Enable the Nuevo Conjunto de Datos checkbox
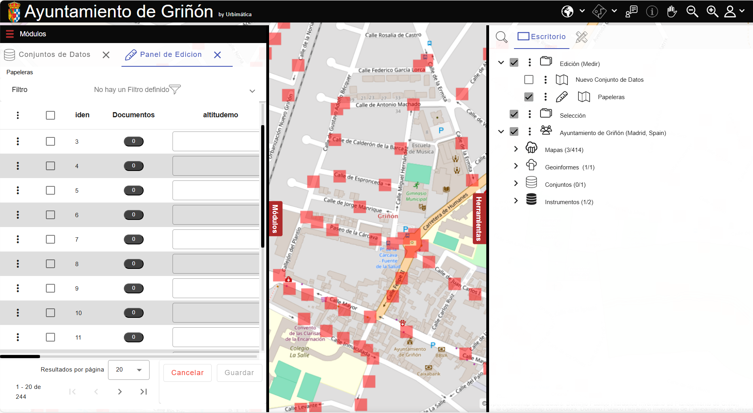Screen dimensions: 753x413 click(x=529, y=79)
